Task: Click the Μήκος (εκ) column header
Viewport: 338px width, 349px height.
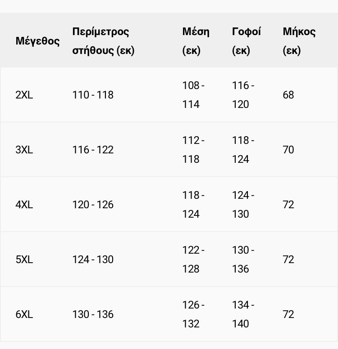Action: tap(299, 41)
